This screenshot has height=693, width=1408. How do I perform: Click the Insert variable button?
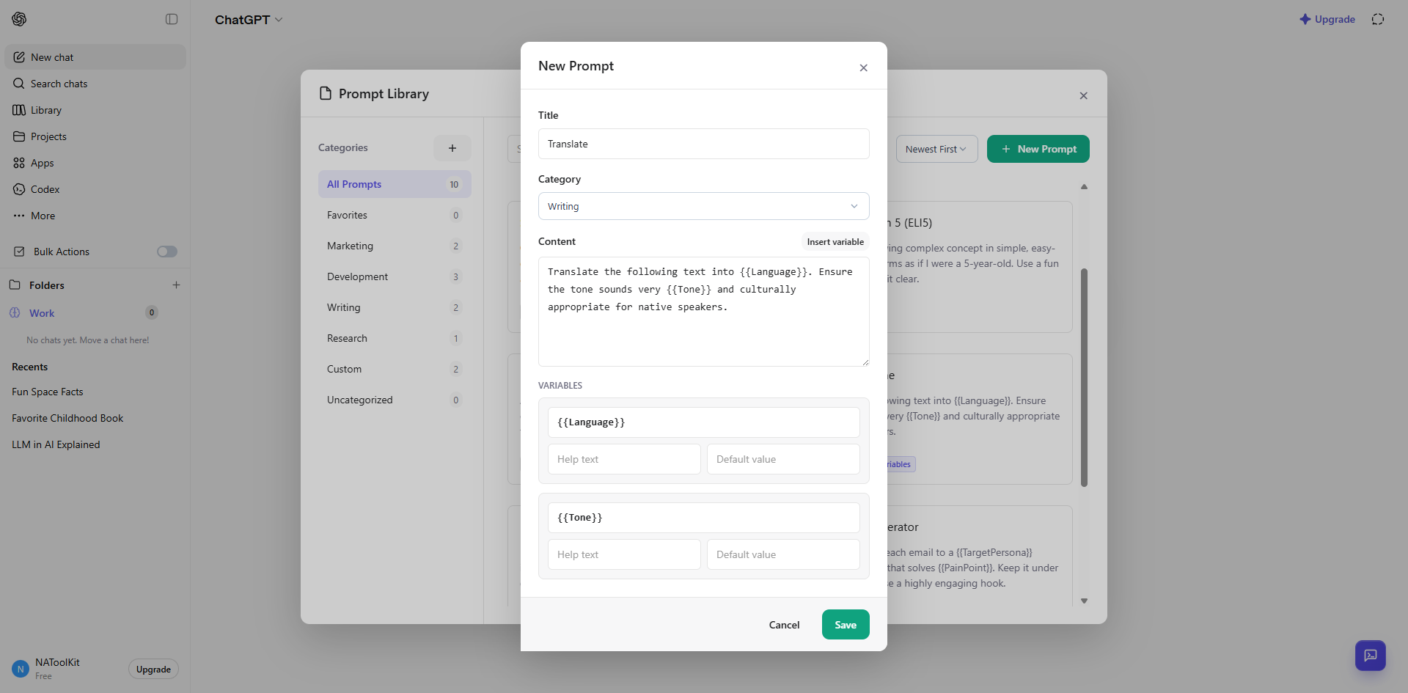pyautogui.click(x=835, y=242)
